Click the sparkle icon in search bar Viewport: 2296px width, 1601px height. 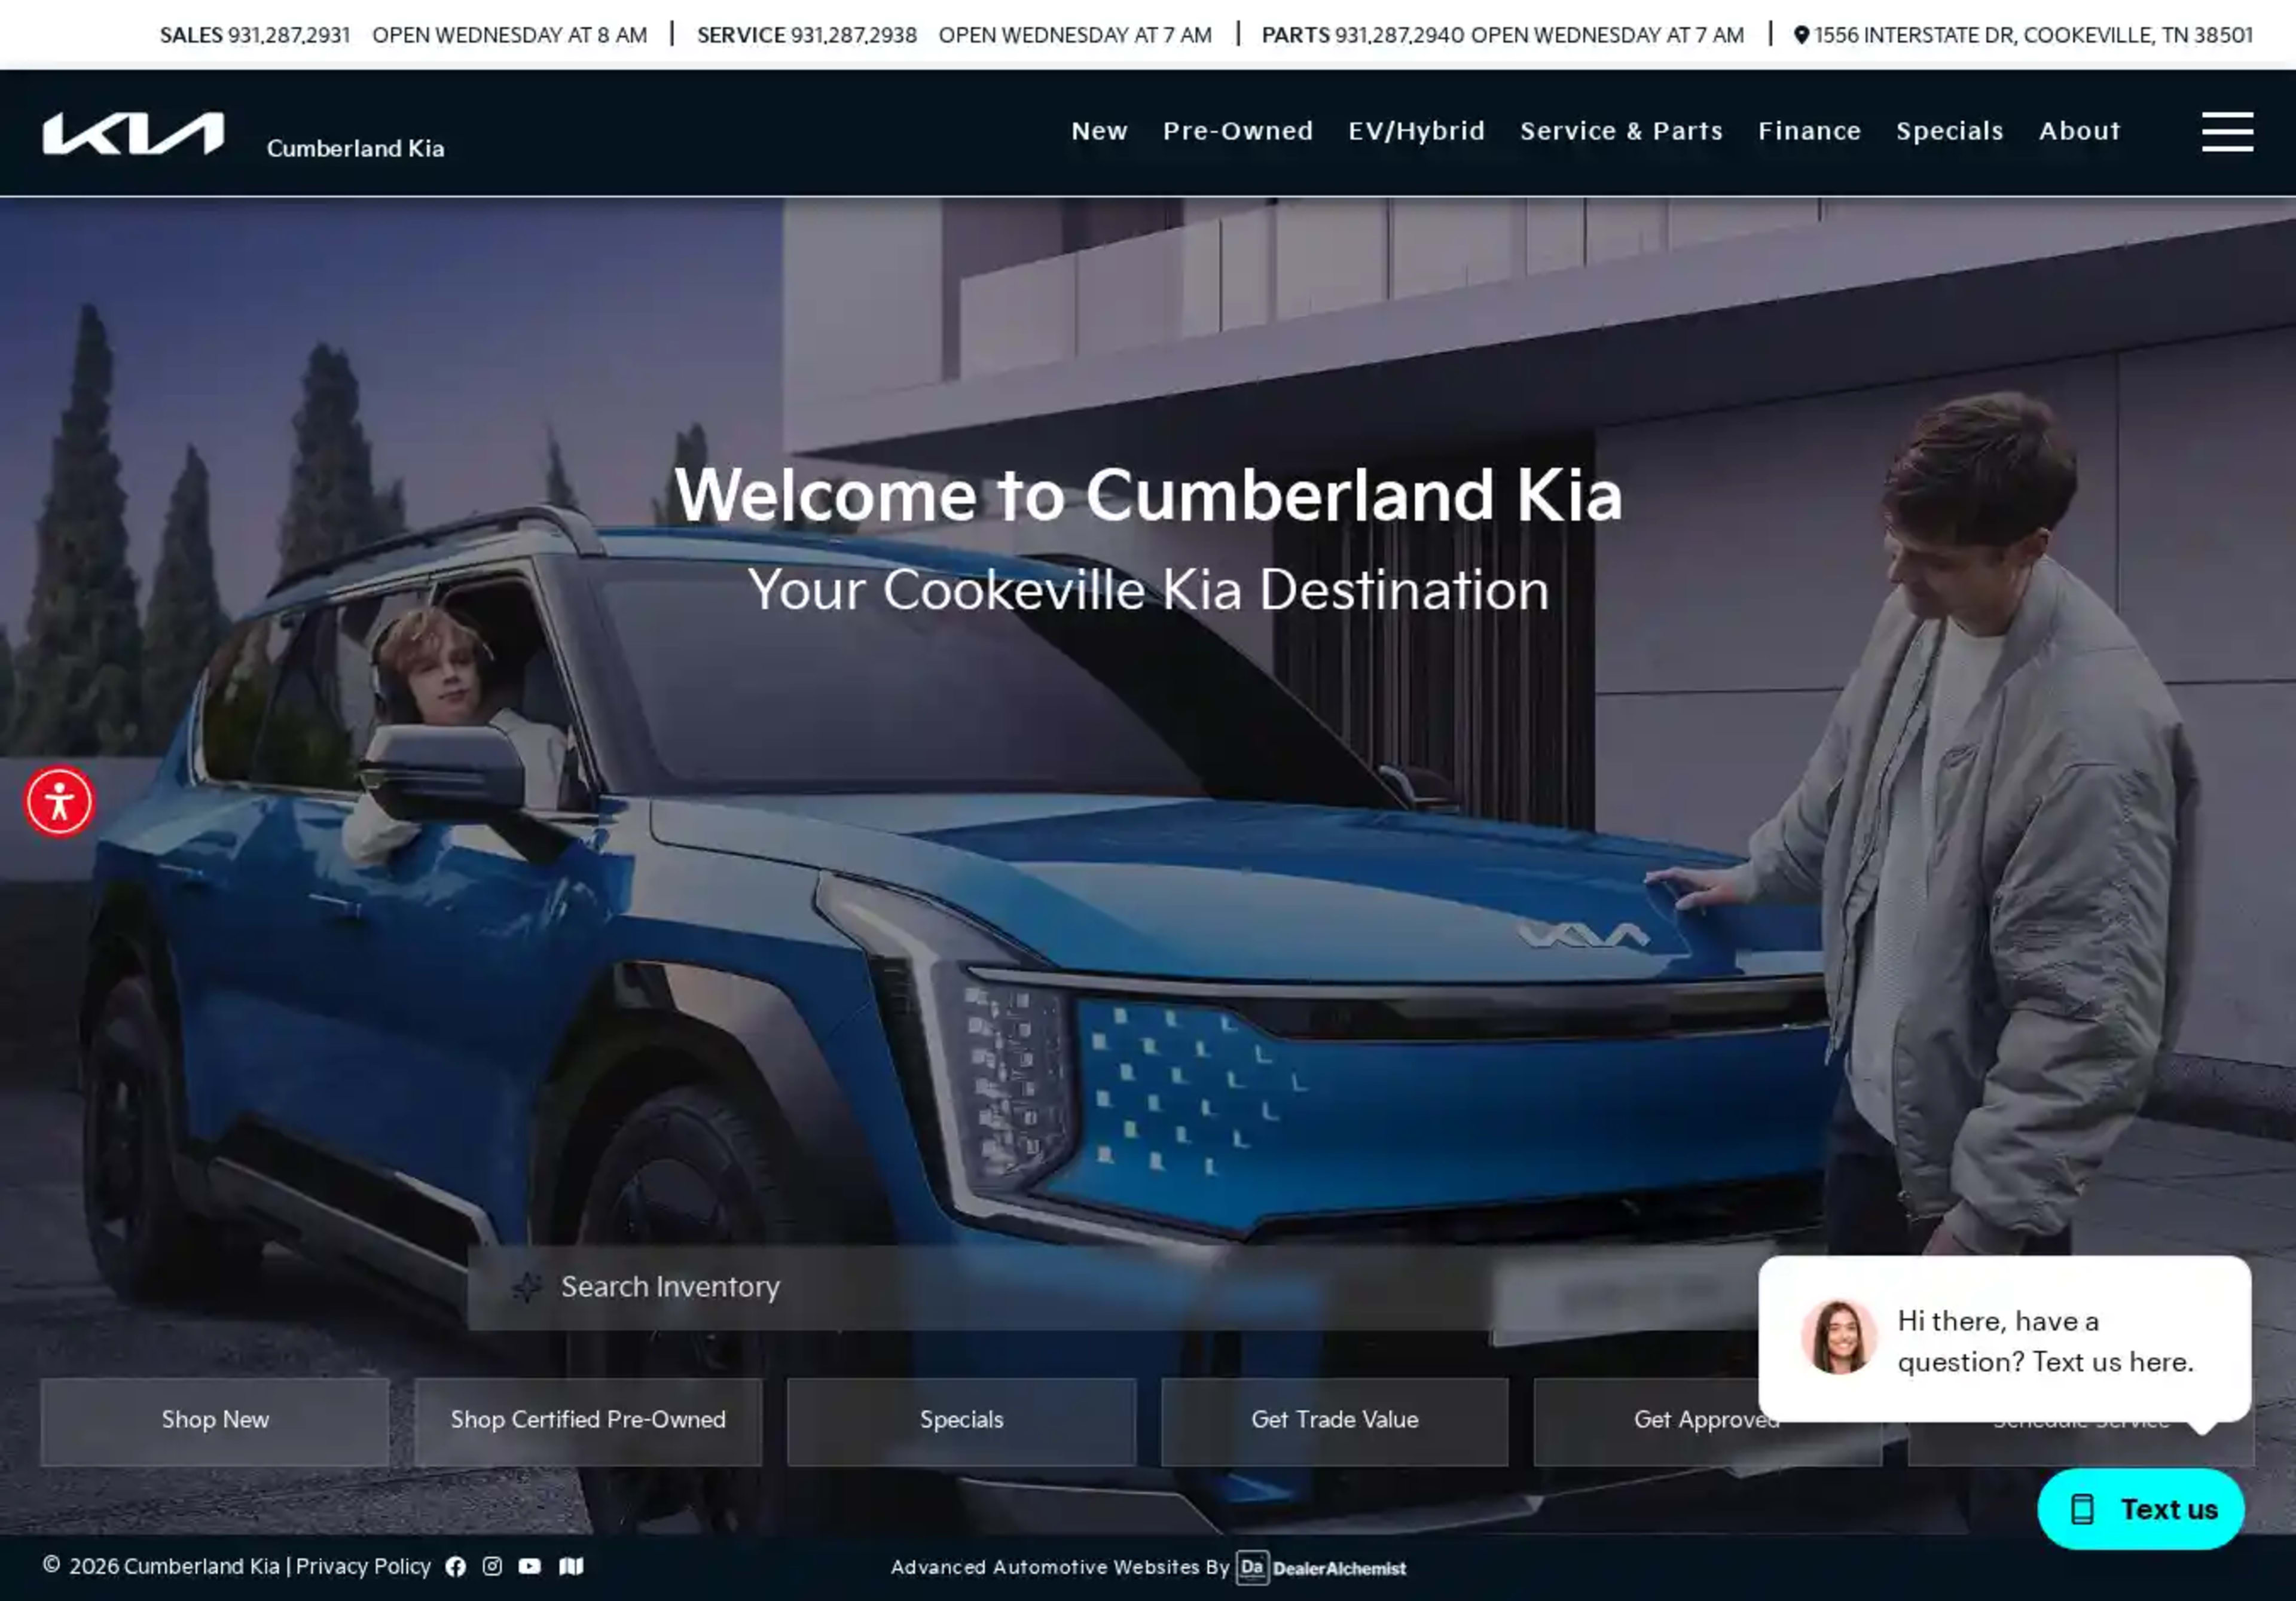coord(527,1287)
